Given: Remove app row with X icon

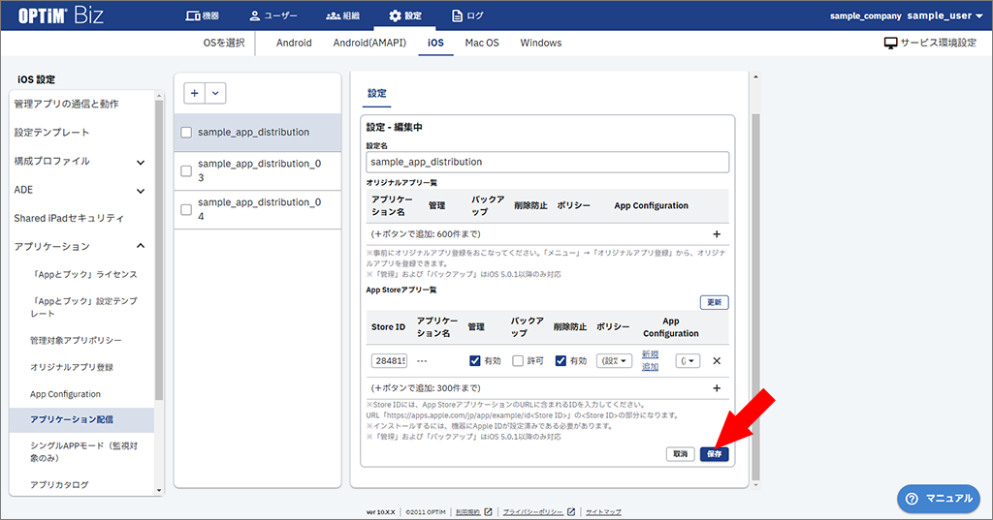Looking at the screenshot, I should (717, 360).
